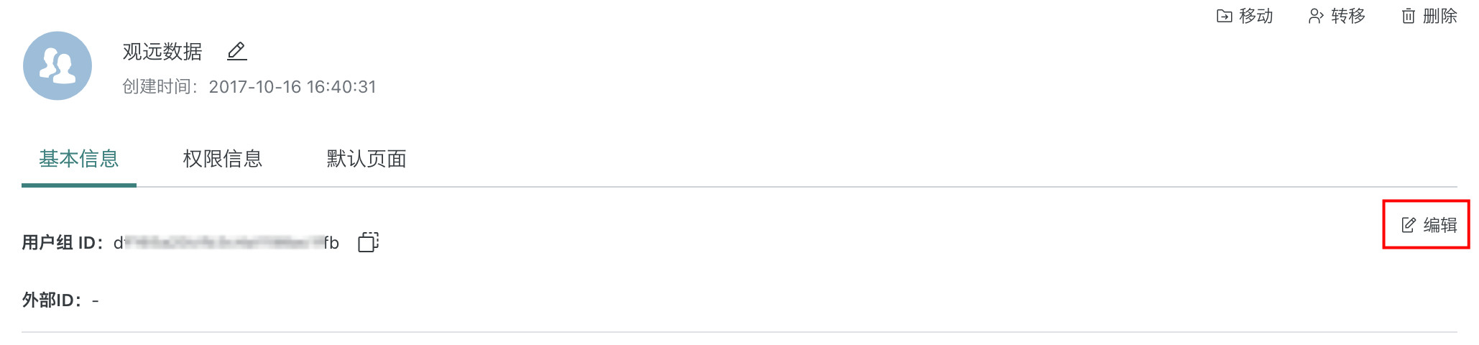Click the blurred user group ID value

tap(226, 243)
